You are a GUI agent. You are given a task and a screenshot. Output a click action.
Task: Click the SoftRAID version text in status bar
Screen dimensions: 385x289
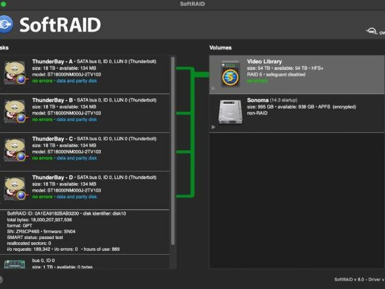pyautogui.click(x=359, y=279)
